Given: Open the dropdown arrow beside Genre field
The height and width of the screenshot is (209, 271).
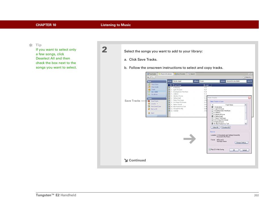Looking at the screenshot, I should (251, 81).
